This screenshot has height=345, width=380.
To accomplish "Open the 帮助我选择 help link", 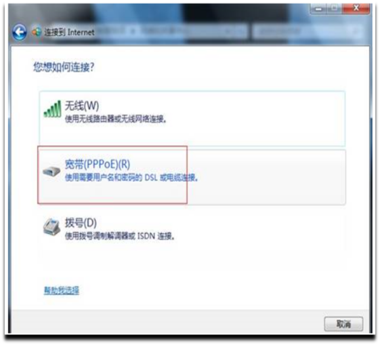I will 62,290.
